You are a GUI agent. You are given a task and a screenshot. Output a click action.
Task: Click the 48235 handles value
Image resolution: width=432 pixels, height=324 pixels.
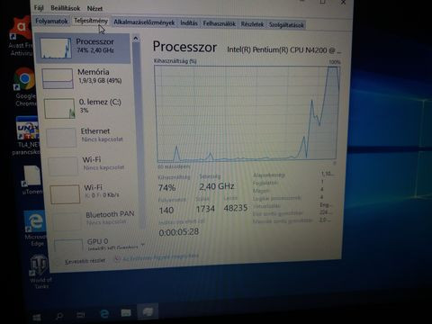(x=236, y=208)
